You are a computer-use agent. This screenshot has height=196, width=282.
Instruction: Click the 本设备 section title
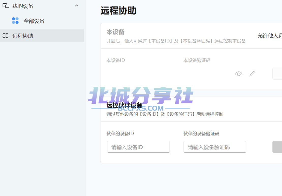[x=115, y=32]
